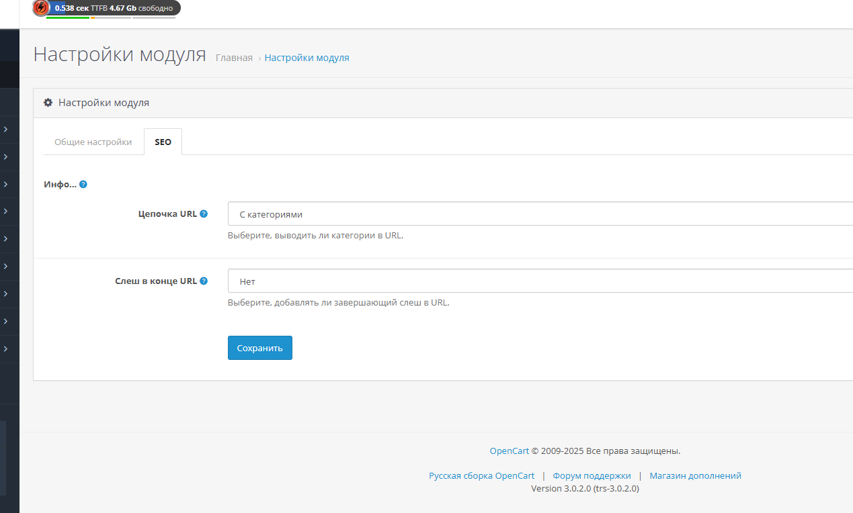
Task: Click the Инфо... section label
Action: tap(60, 184)
